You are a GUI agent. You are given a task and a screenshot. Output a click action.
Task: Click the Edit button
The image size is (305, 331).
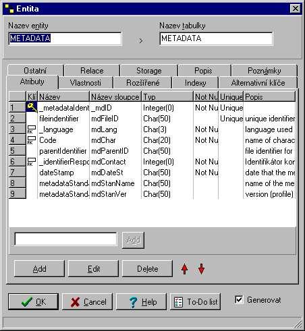coord(93,269)
